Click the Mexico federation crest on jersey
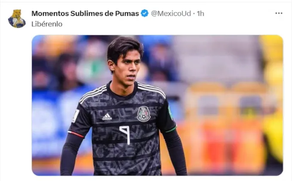292x181 pixels. point(144,114)
